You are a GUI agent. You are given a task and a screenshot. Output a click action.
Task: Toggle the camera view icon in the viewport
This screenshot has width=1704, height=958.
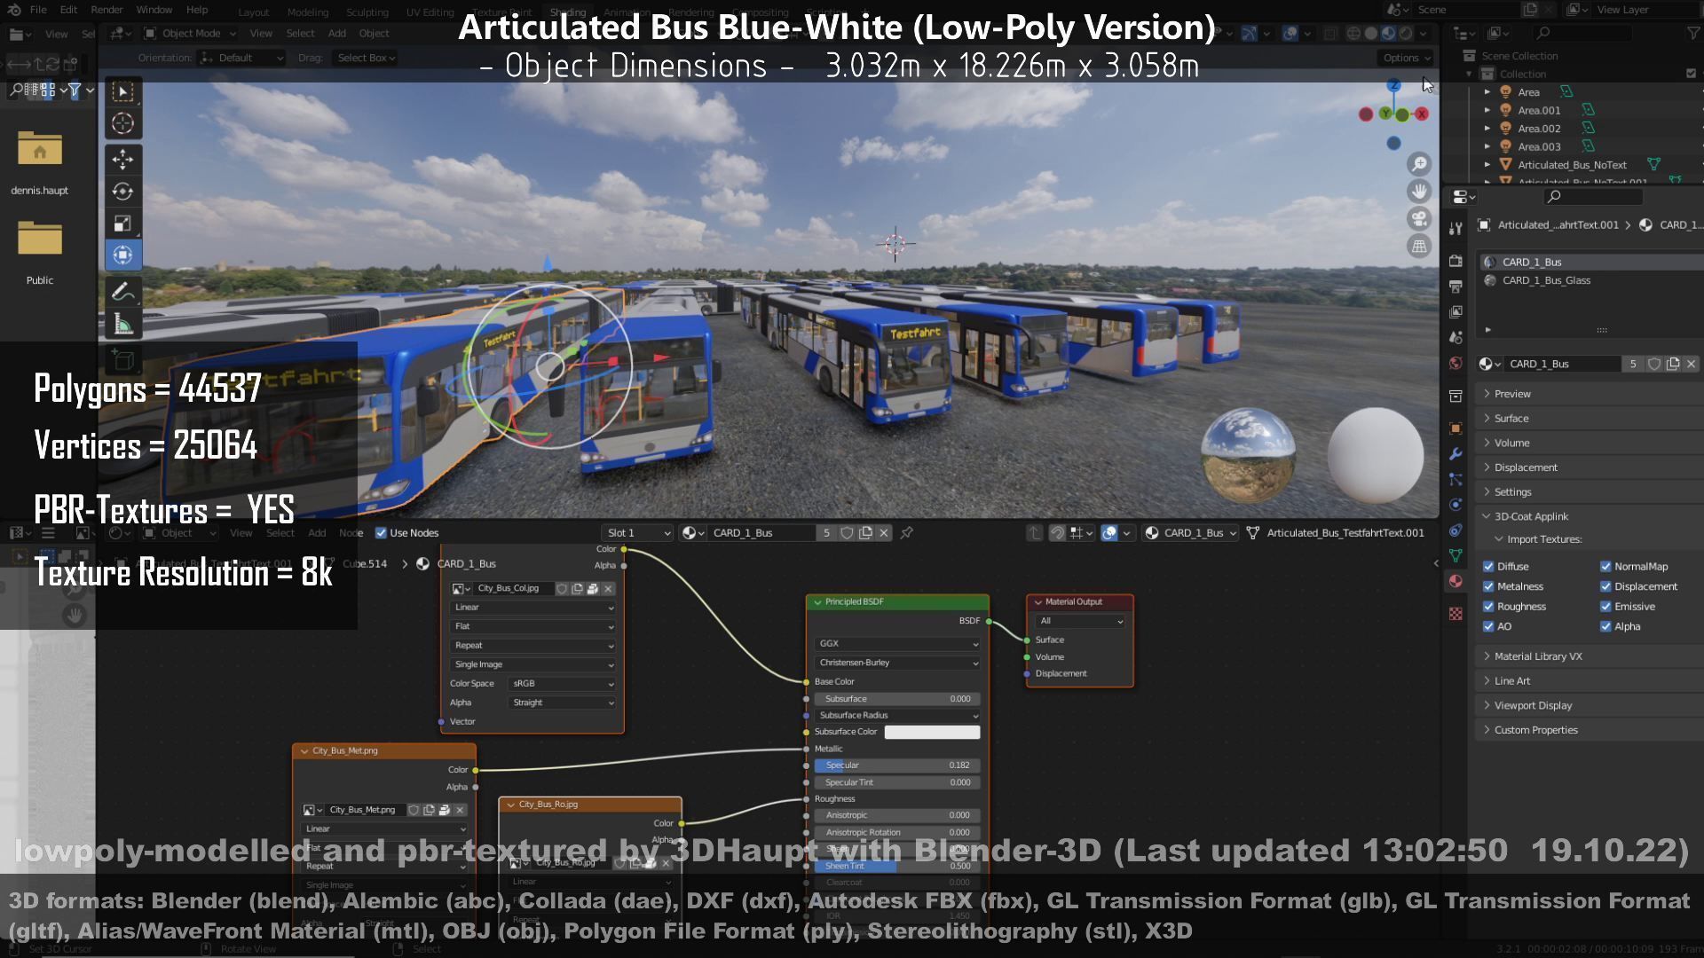tap(1419, 219)
